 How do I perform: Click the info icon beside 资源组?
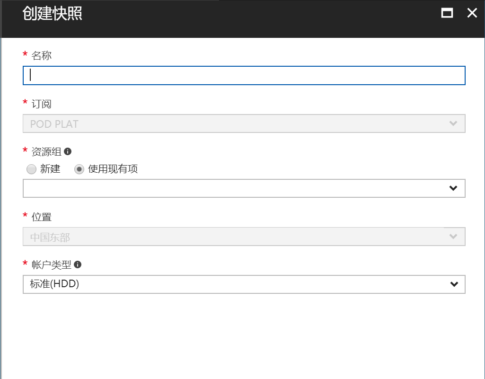[68, 151]
